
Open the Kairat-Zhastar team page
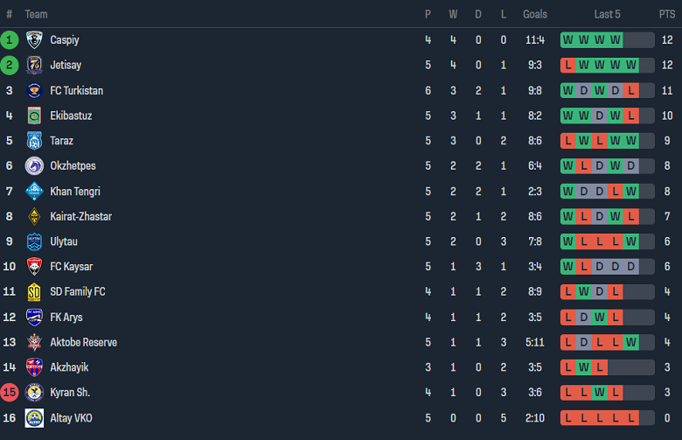80,216
